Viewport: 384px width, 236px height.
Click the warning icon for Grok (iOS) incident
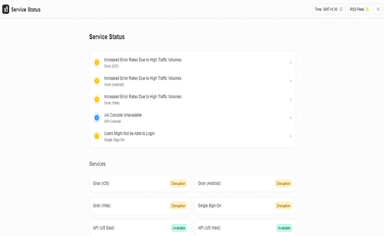point(97,63)
